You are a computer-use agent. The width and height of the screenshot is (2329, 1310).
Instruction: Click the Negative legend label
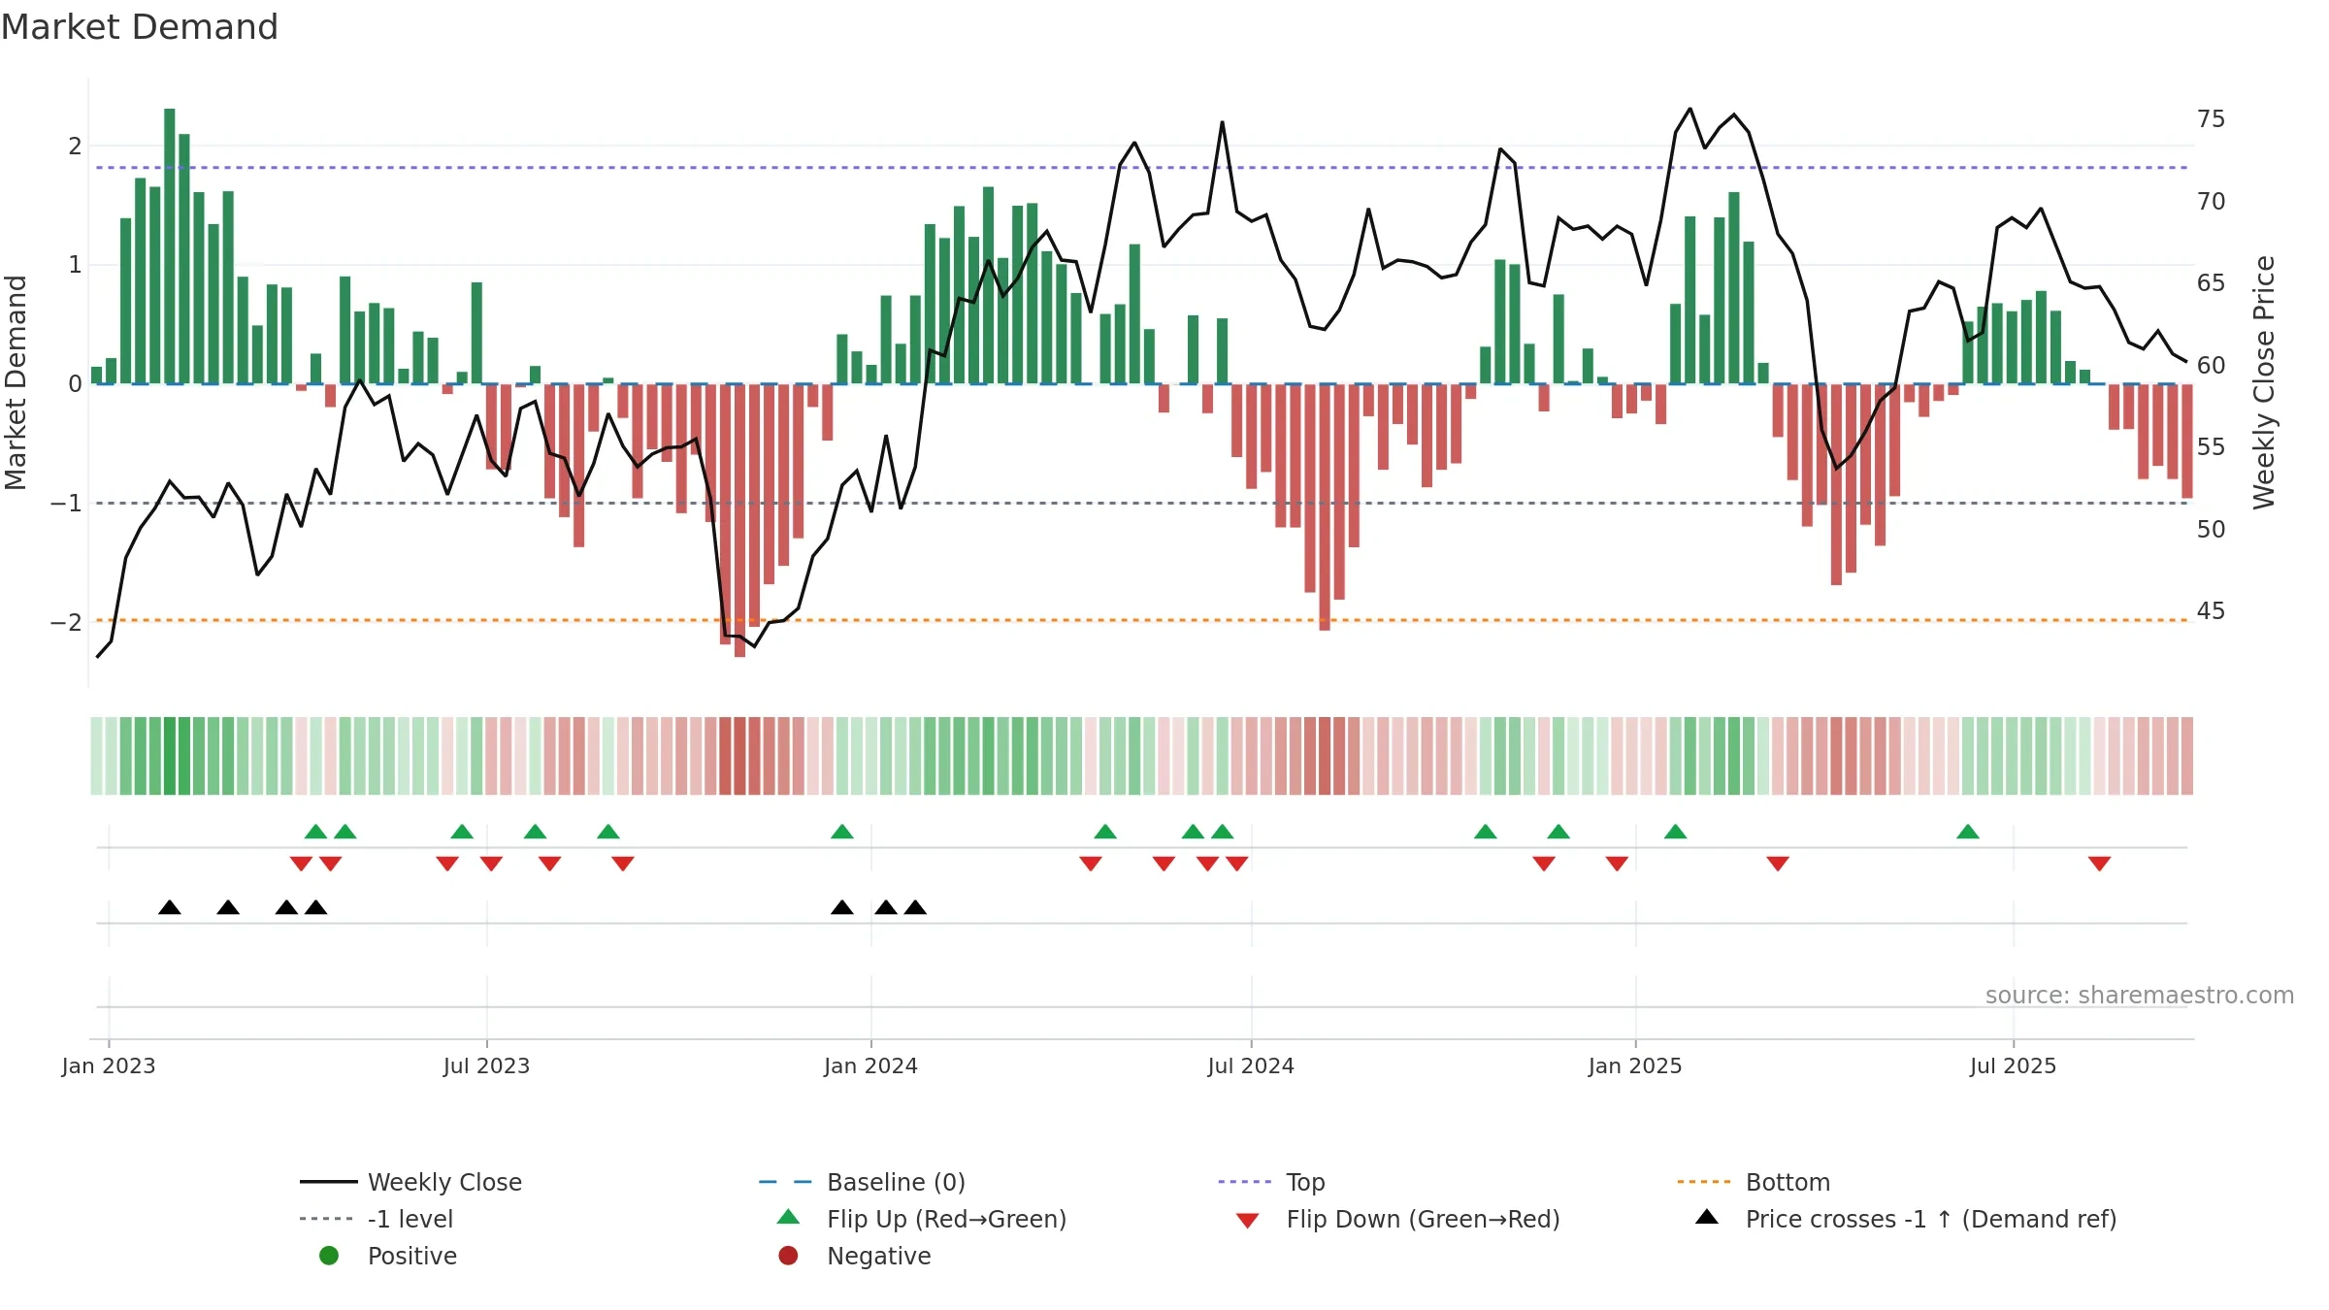879,1256
